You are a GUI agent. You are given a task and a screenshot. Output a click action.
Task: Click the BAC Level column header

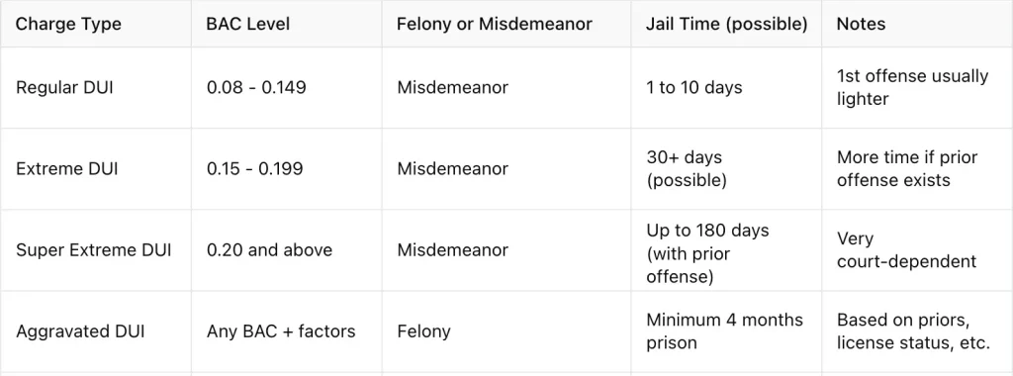click(x=248, y=25)
